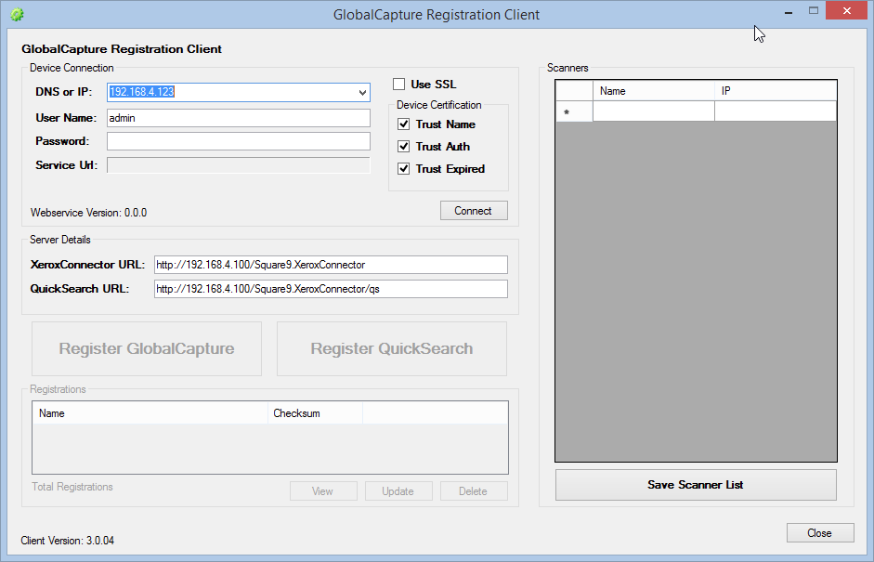
Task: Focus the User Name field containing admin
Action: (239, 118)
